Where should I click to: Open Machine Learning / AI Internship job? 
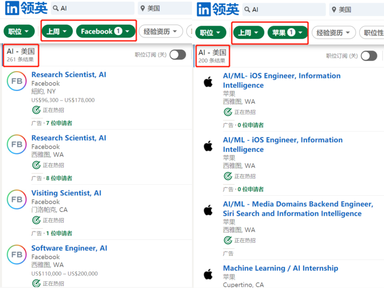click(281, 268)
